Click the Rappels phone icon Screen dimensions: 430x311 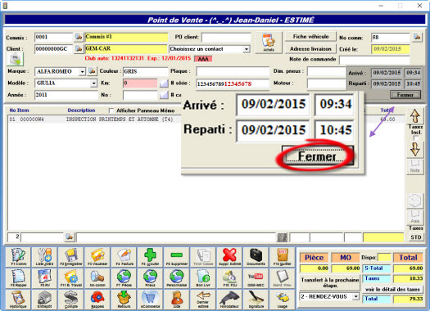point(97,300)
